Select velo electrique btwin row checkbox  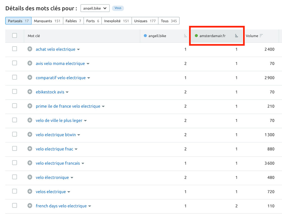(15, 134)
